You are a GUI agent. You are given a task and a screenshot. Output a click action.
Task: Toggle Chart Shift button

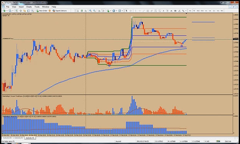[103, 11]
